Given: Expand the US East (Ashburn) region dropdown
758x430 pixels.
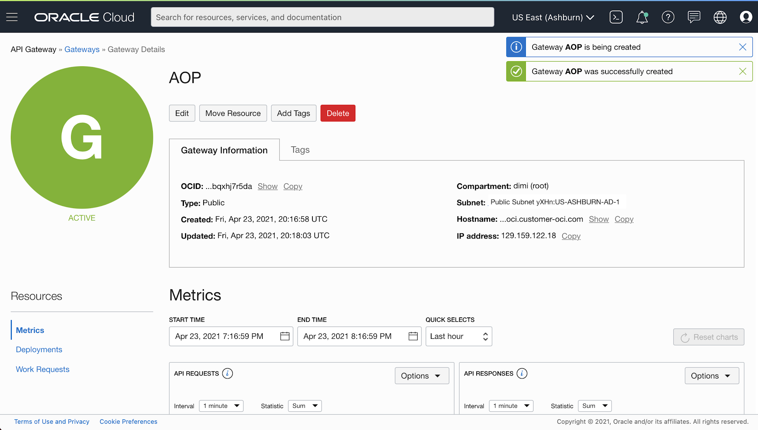Looking at the screenshot, I should (x=553, y=17).
